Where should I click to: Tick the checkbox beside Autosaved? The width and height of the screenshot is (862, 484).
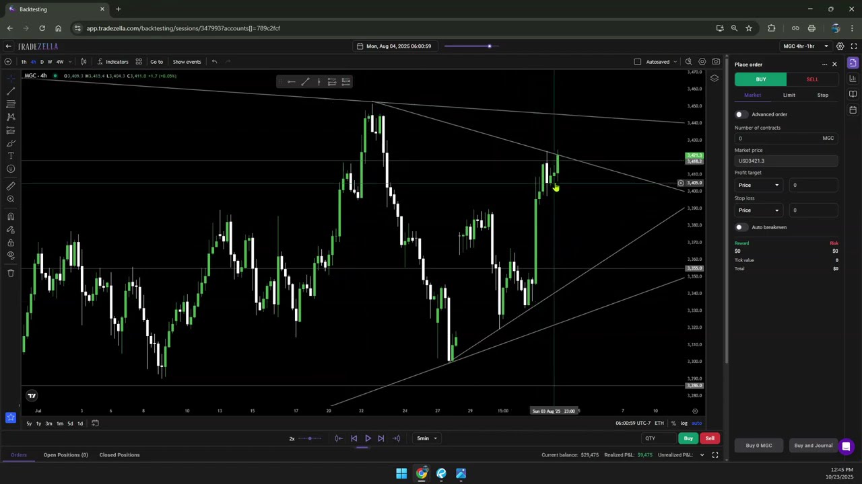pos(638,62)
